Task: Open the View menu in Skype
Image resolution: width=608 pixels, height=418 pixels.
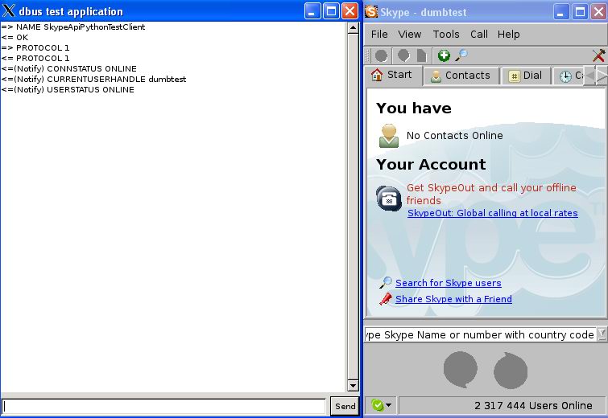Action: [409, 35]
